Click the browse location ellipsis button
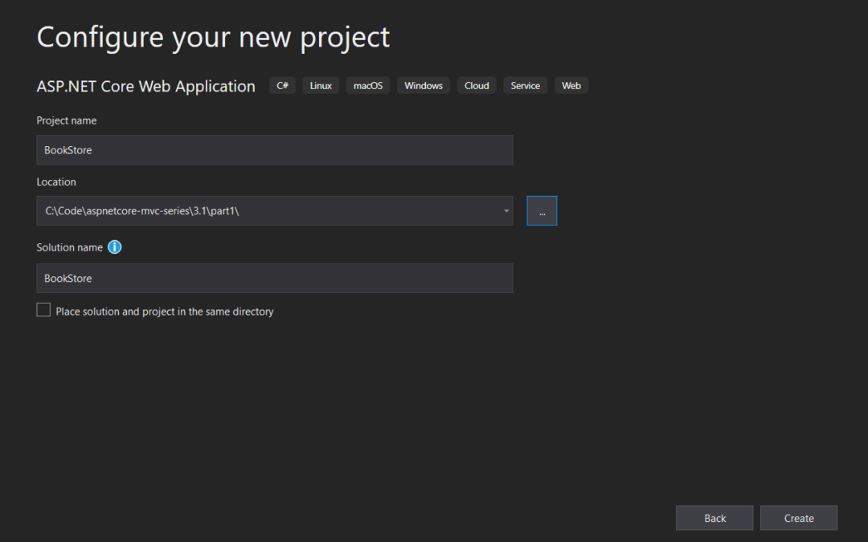 [542, 211]
